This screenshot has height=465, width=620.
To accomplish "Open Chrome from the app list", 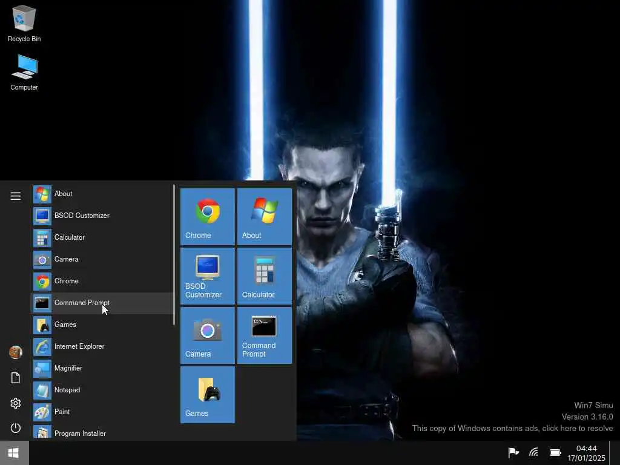I will 102,281.
